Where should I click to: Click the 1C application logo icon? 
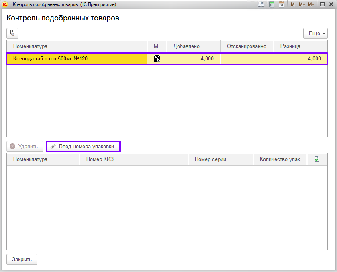[5, 4]
